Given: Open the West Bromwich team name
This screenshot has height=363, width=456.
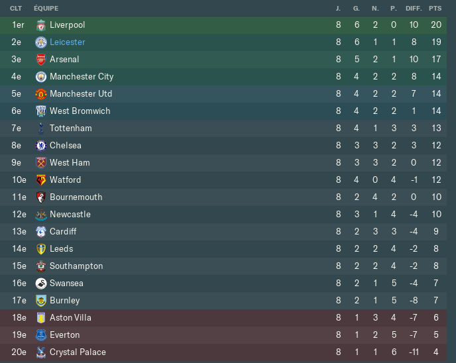Looking at the screenshot, I should click(80, 111).
